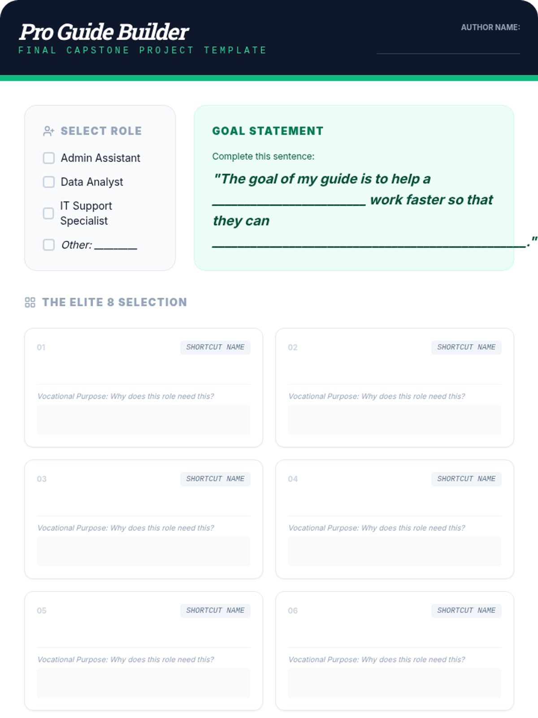Select the IT Support Specialist checkbox
This screenshot has height=718, width=538.
pyautogui.click(x=48, y=213)
